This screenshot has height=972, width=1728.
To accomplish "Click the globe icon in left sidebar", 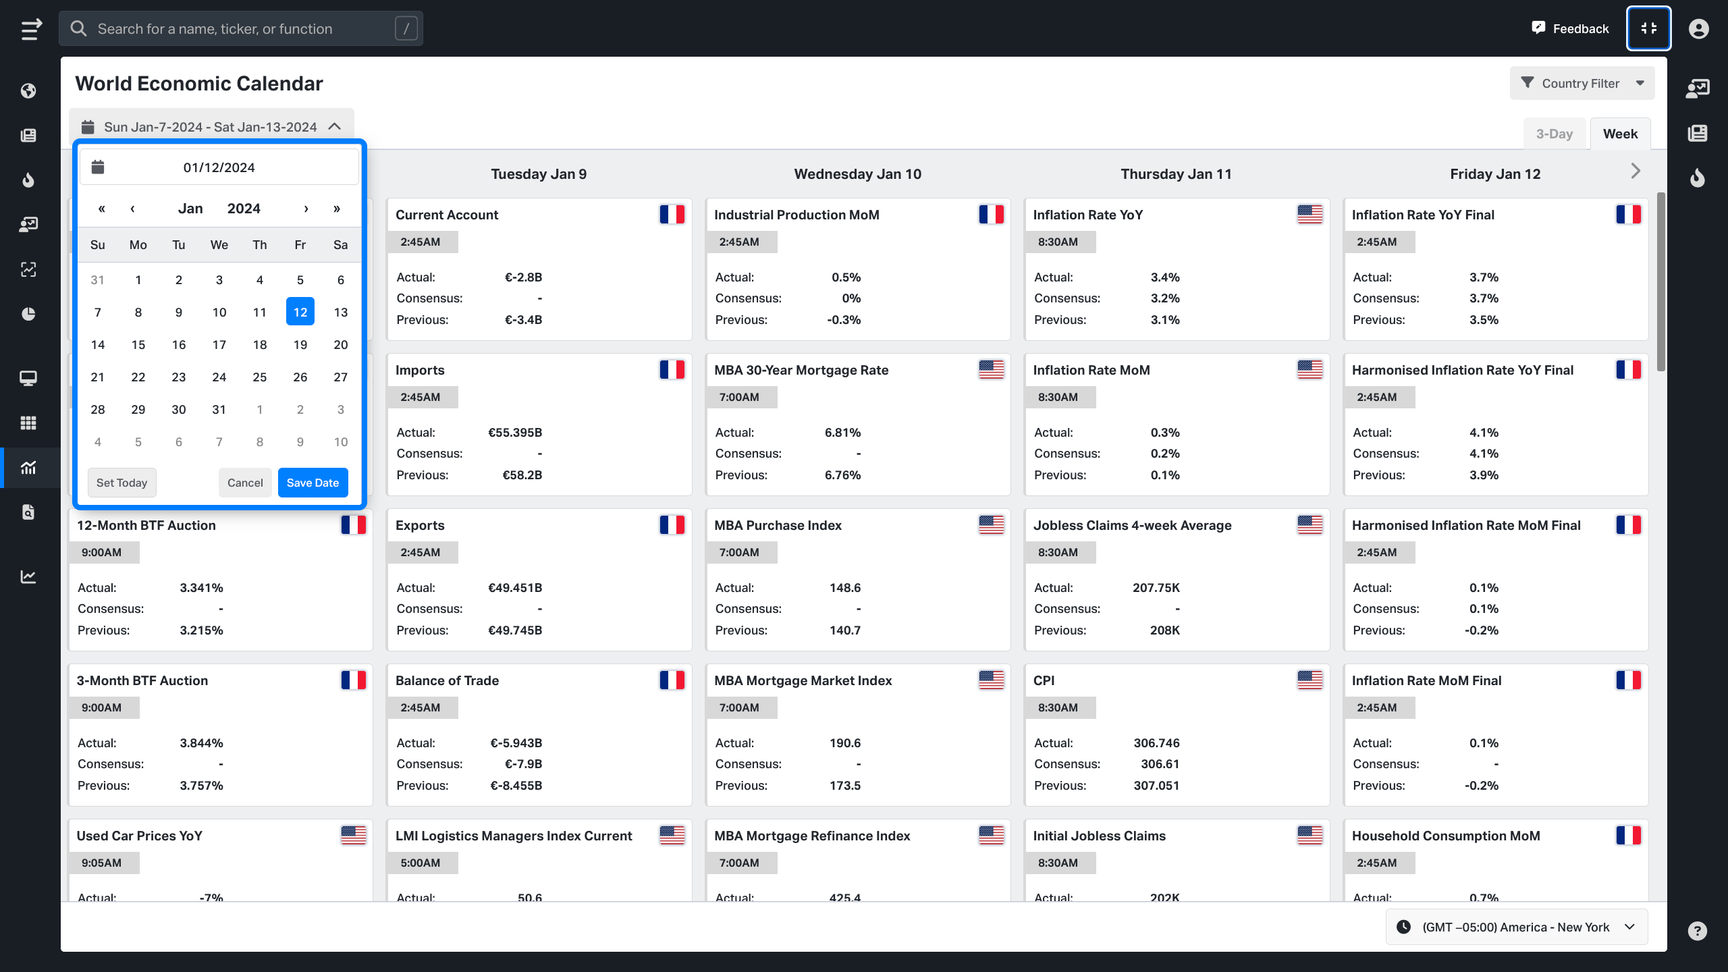I will 28,91.
